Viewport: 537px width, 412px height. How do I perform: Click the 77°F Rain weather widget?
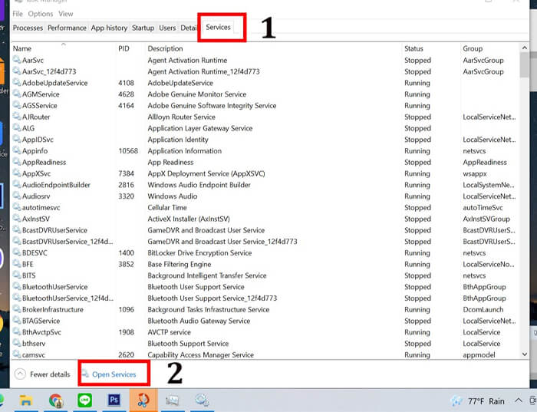tap(478, 401)
